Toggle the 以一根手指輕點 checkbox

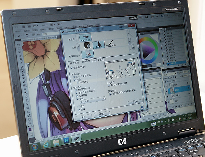[74, 77]
